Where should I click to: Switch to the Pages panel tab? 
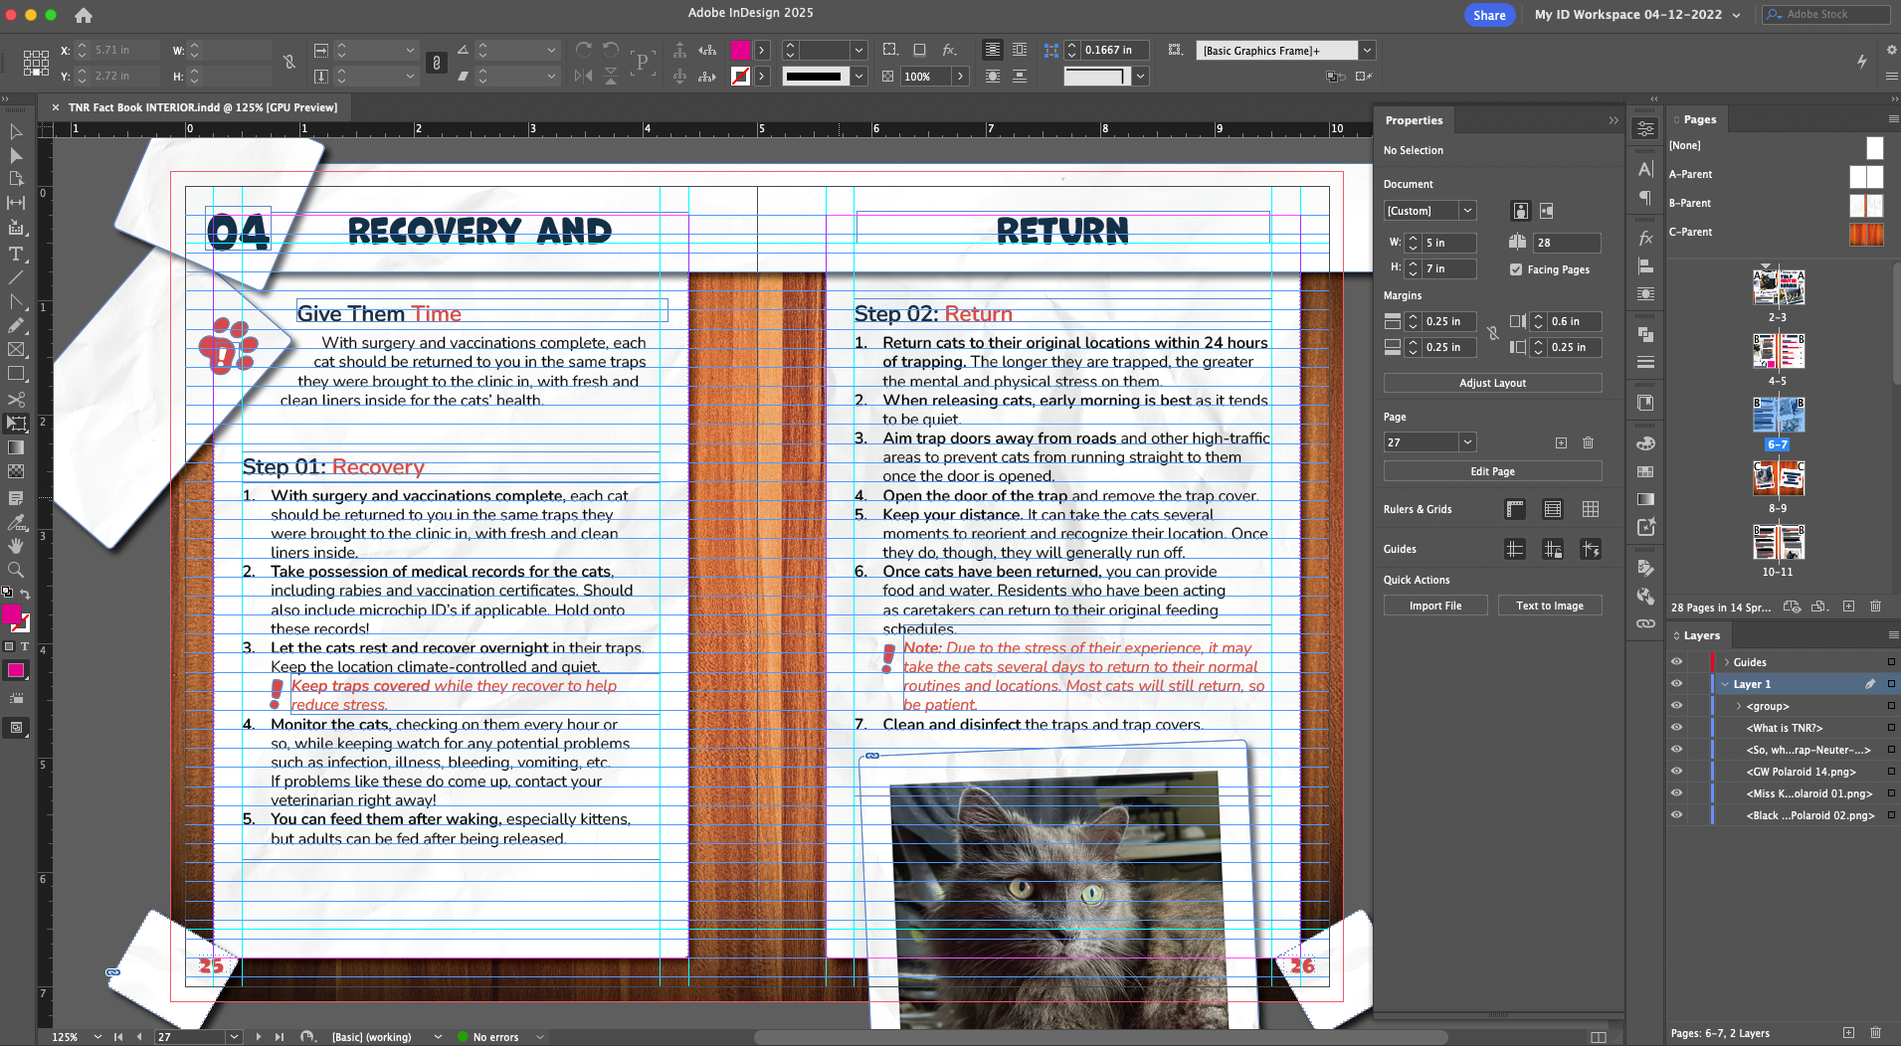pyautogui.click(x=1699, y=119)
